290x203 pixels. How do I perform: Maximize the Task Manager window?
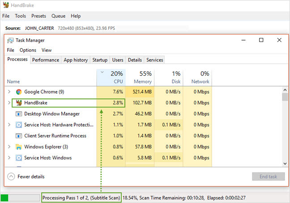[261, 40]
